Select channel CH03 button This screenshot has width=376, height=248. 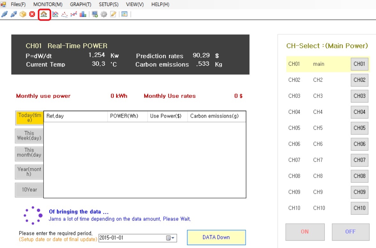[x=359, y=96]
